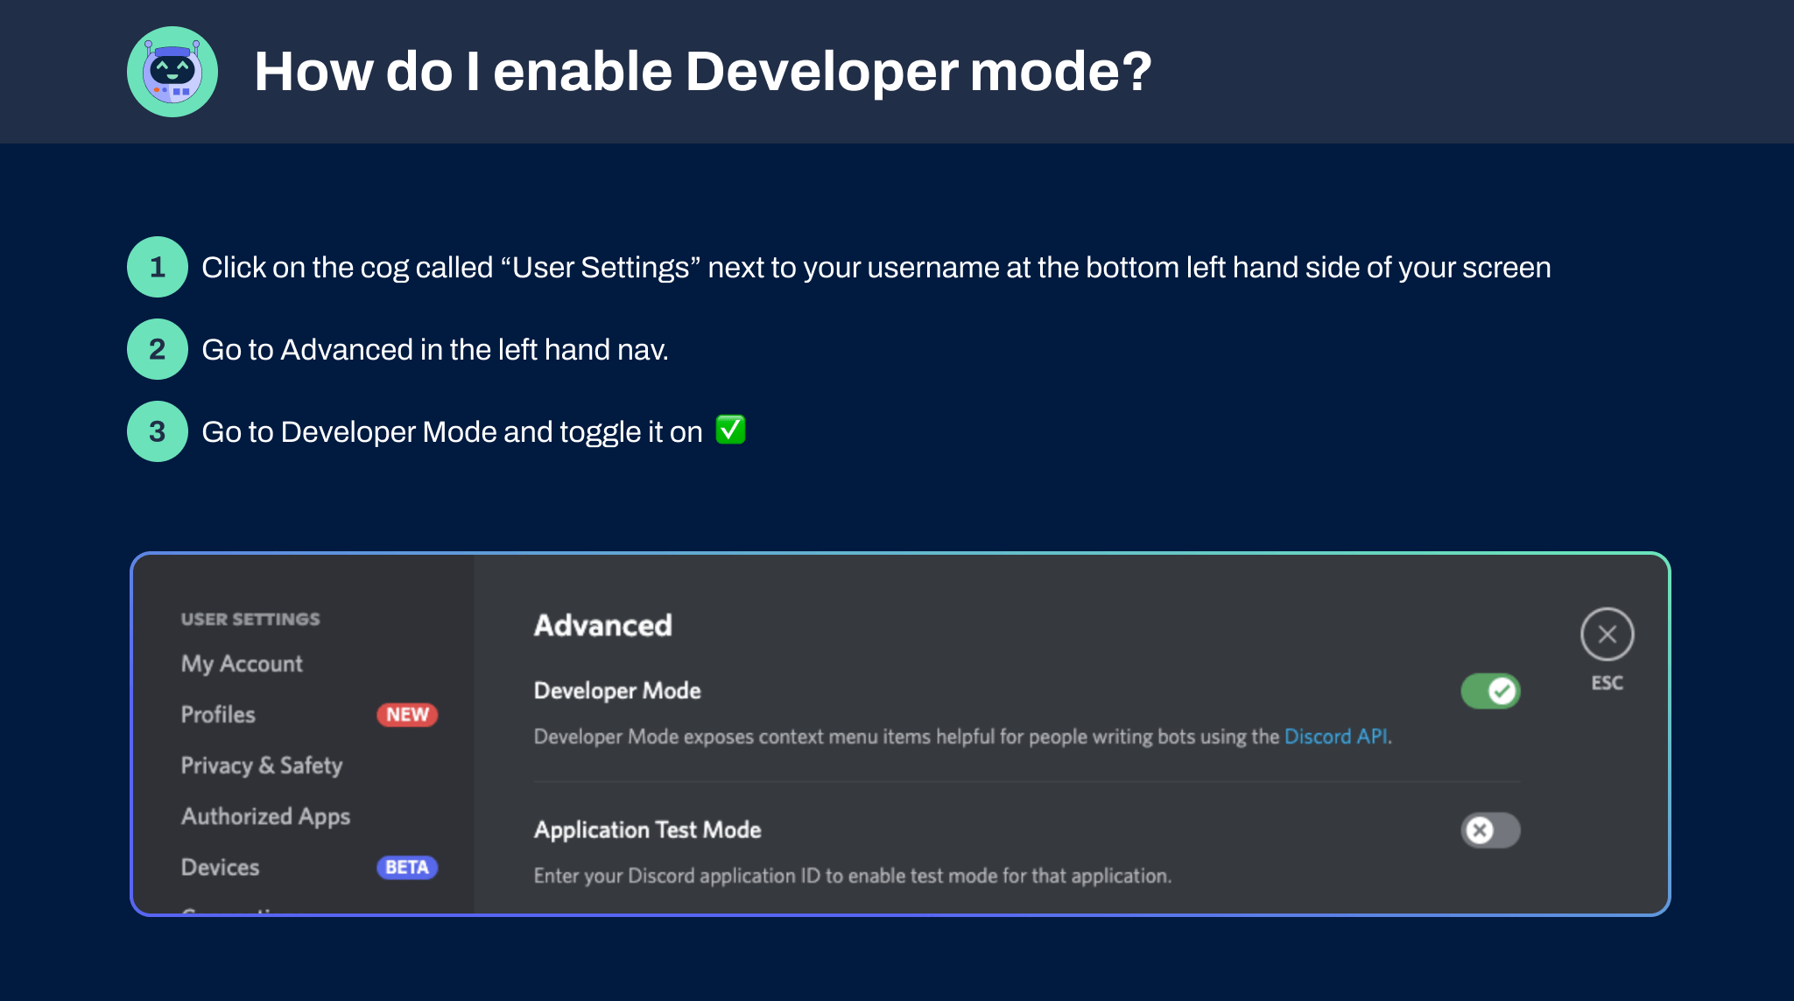Click the Application Test Mode label
Image resolution: width=1794 pixels, height=1001 pixels.
pyautogui.click(x=647, y=830)
